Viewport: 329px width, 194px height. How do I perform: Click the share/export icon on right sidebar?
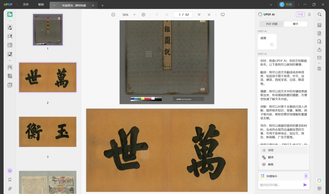[x=319, y=50]
